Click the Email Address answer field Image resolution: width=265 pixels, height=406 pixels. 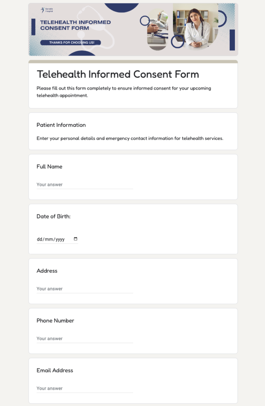coord(84,388)
